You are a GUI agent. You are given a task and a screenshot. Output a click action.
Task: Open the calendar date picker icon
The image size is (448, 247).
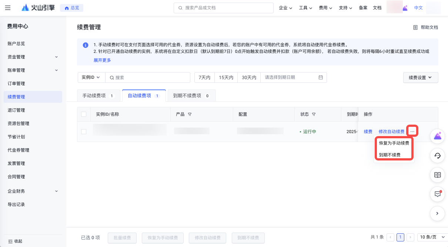pyautogui.click(x=321, y=78)
